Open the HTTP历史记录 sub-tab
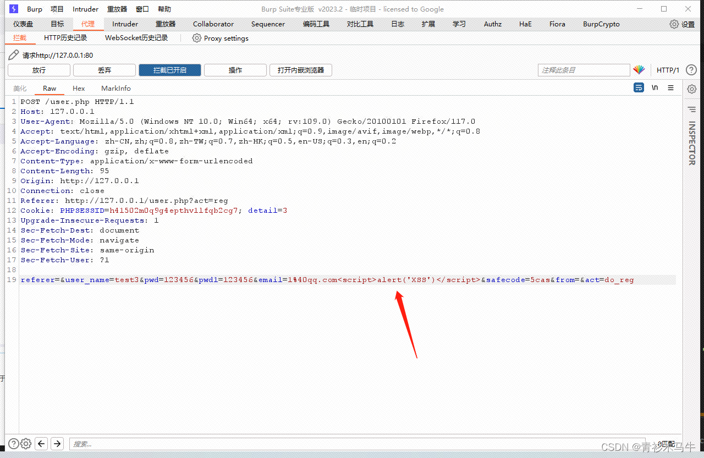The width and height of the screenshot is (704, 458). tap(65, 38)
